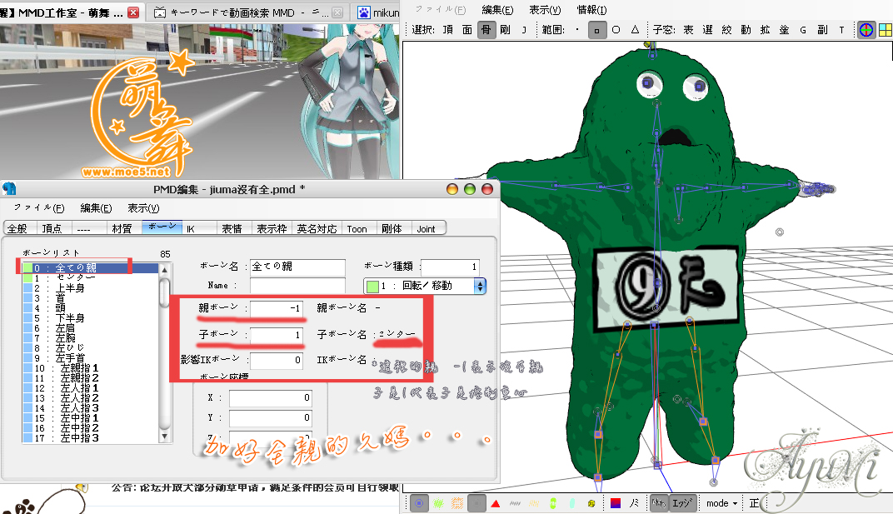This screenshot has height=514, width=893.
Task: Open the mode dropdown in viewer toolbar
Action: [x=721, y=503]
